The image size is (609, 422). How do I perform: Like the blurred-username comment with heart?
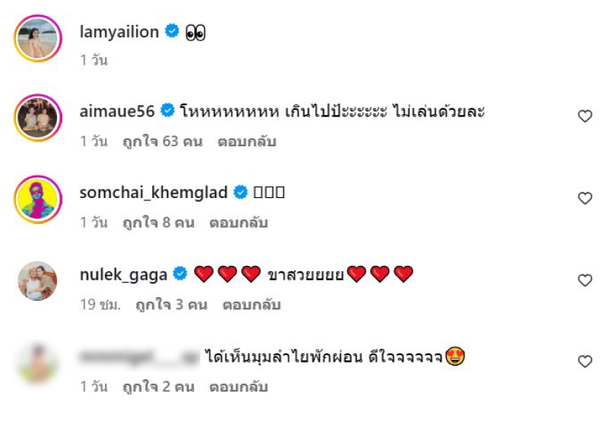[585, 362]
